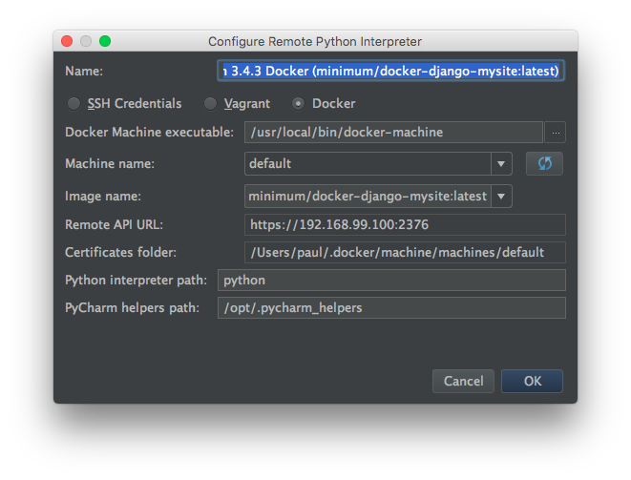Image resolution: width=631 pixels, height=480 pixels.
Task: Open browse dialog for Docker Machine executable
Action: pos(556,133)
